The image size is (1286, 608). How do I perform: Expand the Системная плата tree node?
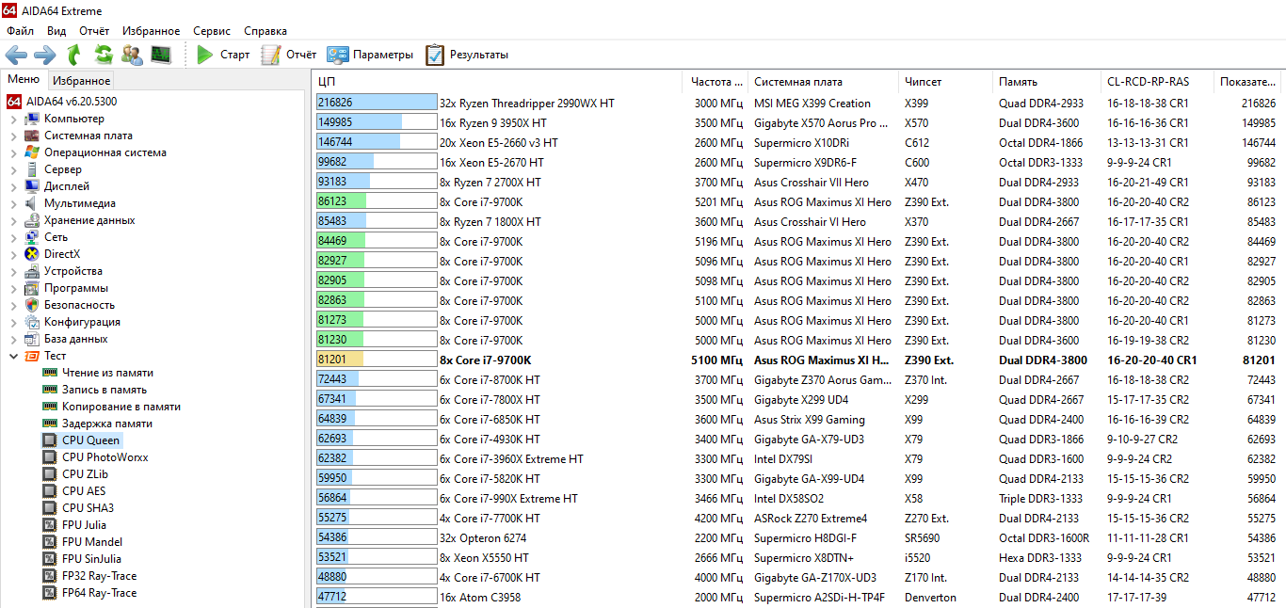[x=13, y=136]
